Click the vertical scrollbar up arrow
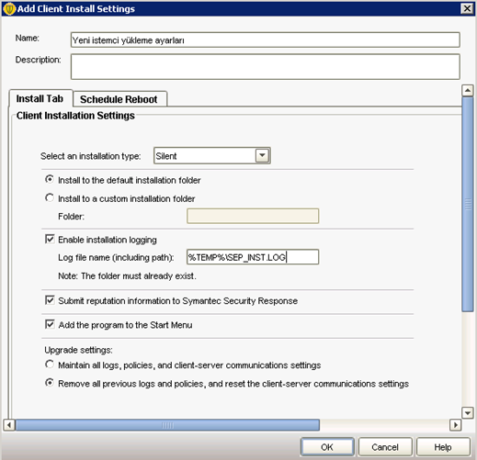The height and width of the screenshot is (460, 477). tap(468, 90)
